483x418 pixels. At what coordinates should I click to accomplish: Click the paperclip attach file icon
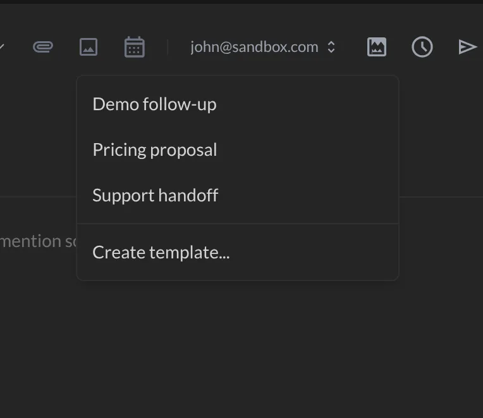pos(43,47)
